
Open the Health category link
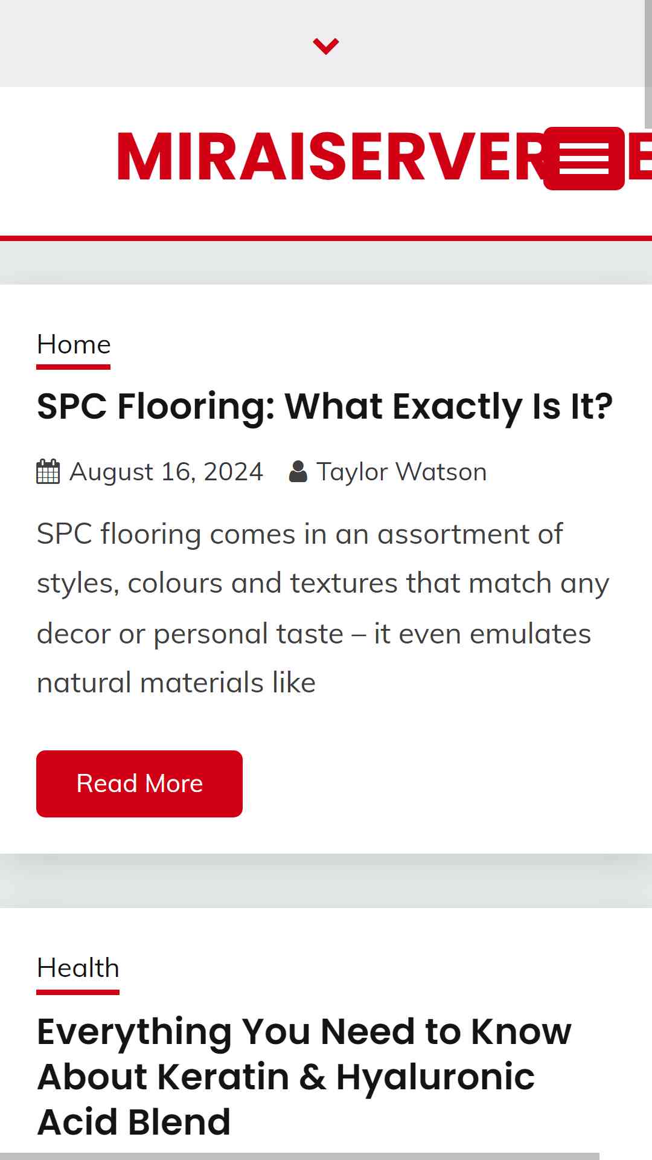click(x=78, y=968)
